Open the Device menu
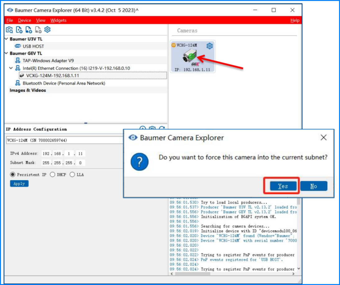This screenshot has height=285, width=340. 25,20
